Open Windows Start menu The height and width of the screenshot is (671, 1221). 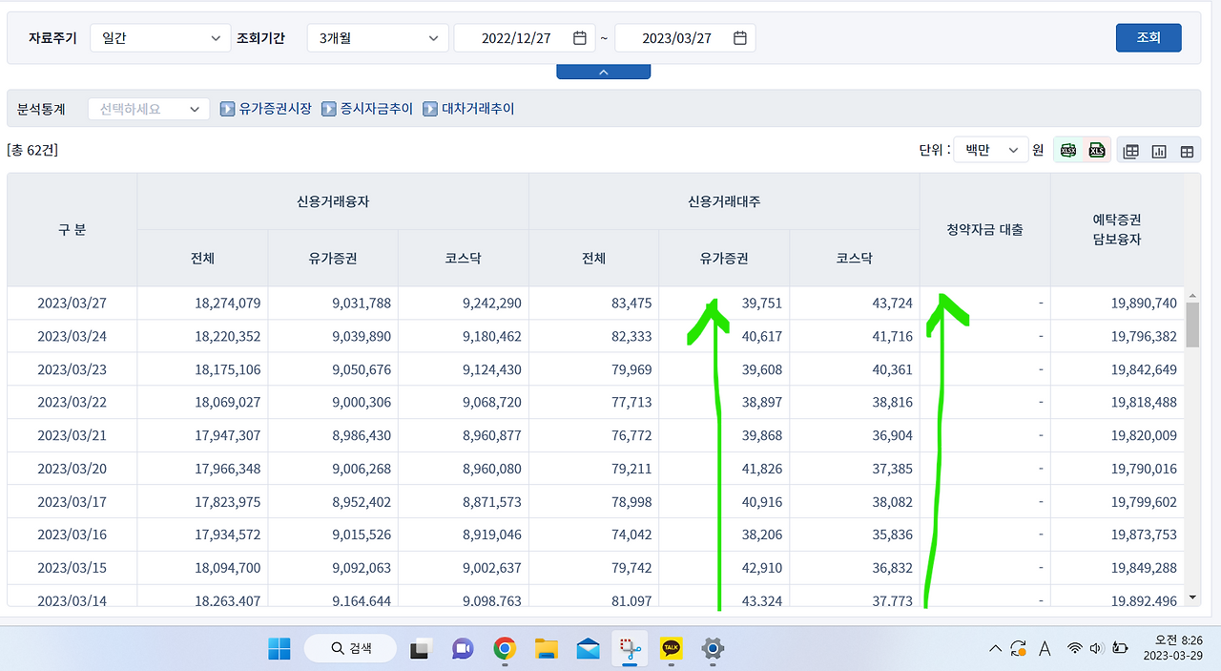pos(279,649)
